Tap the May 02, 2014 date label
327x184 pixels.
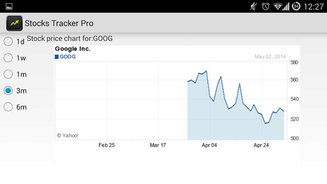tap(270, 57)
